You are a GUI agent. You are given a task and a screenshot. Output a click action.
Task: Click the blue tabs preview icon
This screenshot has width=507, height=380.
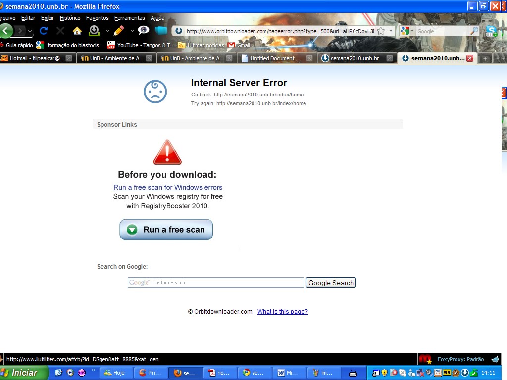(x=161, y=30)
